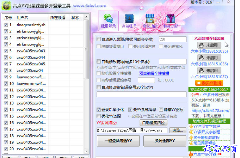Click the channel number field showing 520
The image size is (240, 158).
(173, 39)
